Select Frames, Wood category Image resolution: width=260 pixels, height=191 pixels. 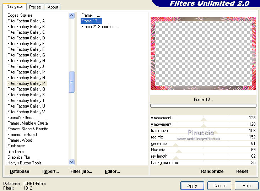20,140
